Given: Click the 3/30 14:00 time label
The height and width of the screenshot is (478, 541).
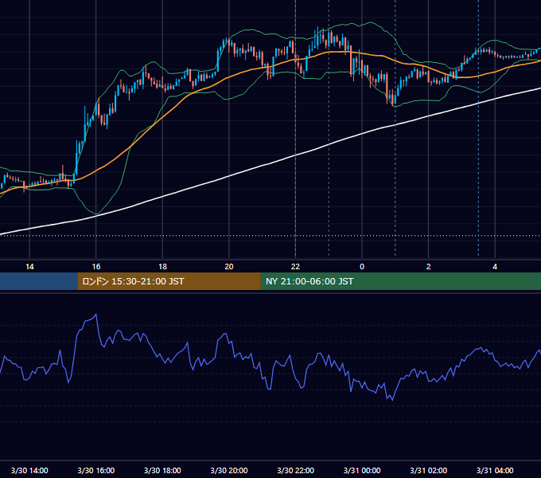Looking at the screenshot, I should 29,470.
